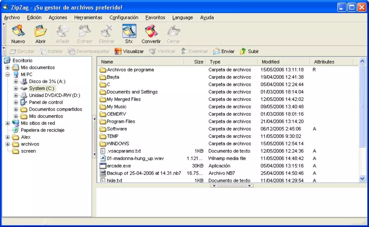Open the Archivo menu

(x=12, y=18)
